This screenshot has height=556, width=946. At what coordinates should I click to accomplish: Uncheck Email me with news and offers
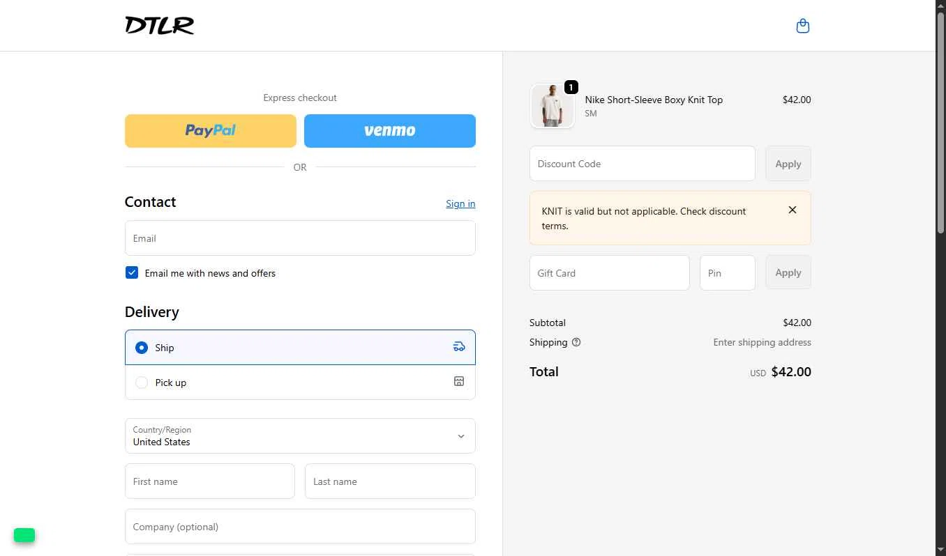(132, 272)
